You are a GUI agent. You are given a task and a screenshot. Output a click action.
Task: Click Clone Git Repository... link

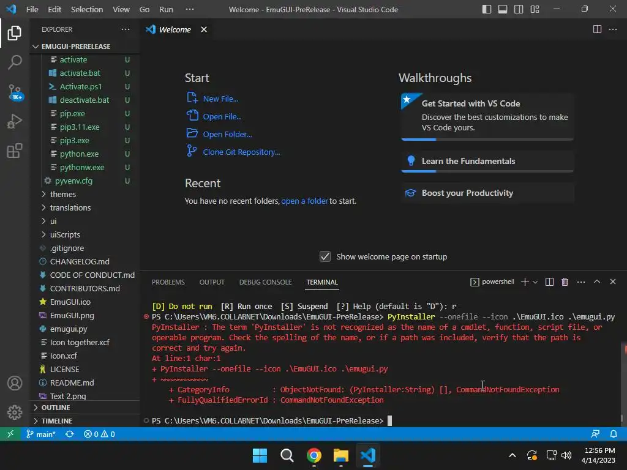tap(241, 152)
